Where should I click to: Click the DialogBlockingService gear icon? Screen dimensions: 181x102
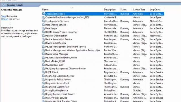coord(43,90)
